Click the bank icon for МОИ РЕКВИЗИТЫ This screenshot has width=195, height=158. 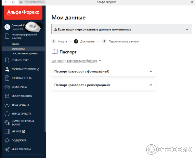[x=7, y=96]
